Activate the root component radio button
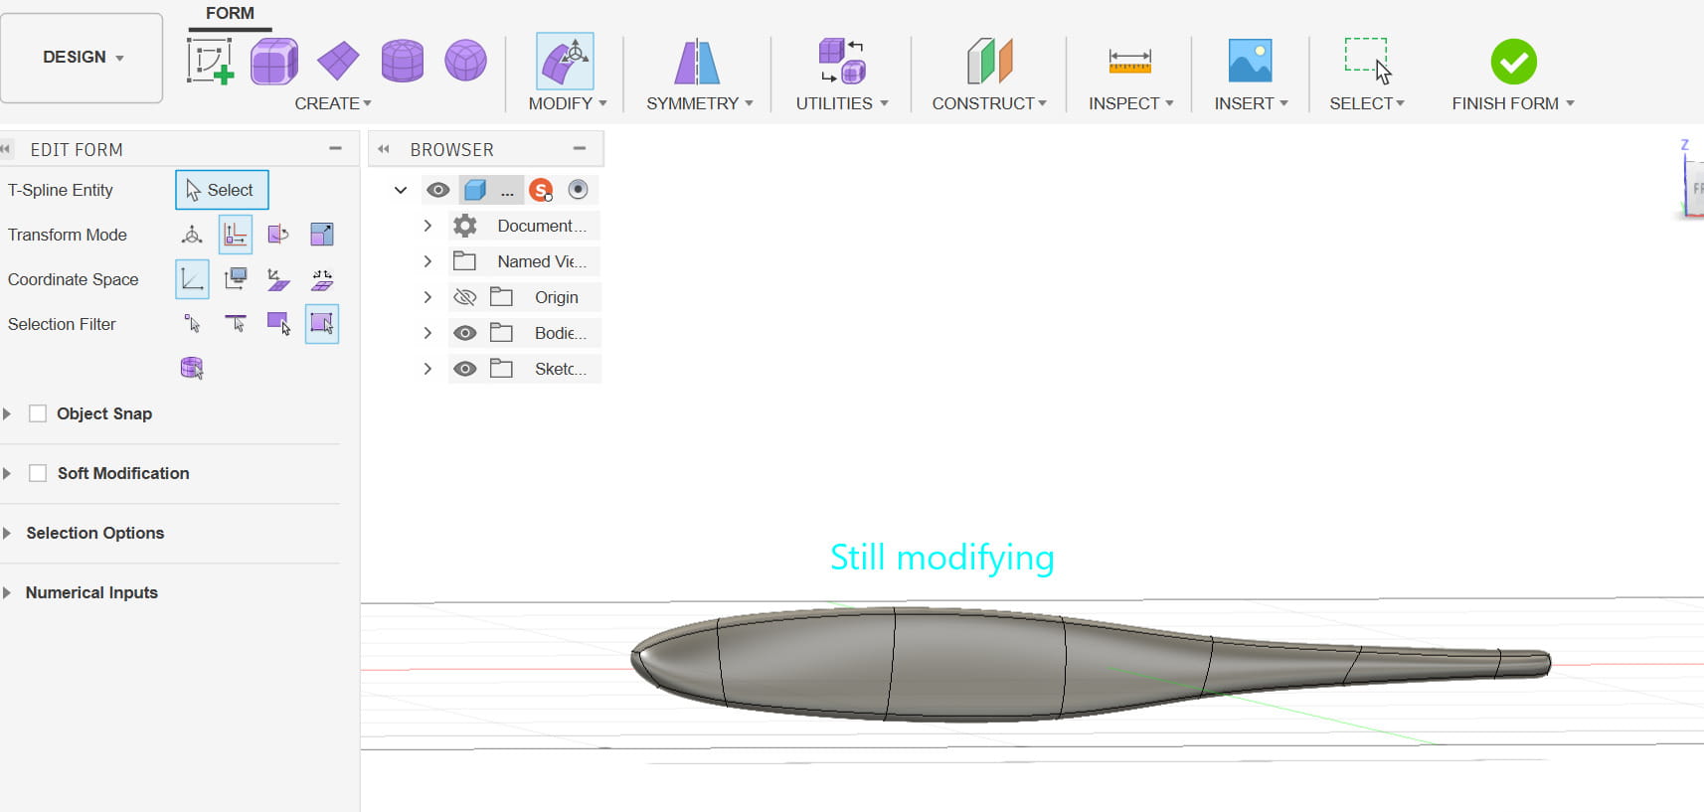The image size is (1704, 812). pos(578,190)
